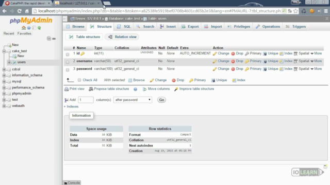Go to the Insert tab
Screen dimensions: 330x185
(168, 27)
